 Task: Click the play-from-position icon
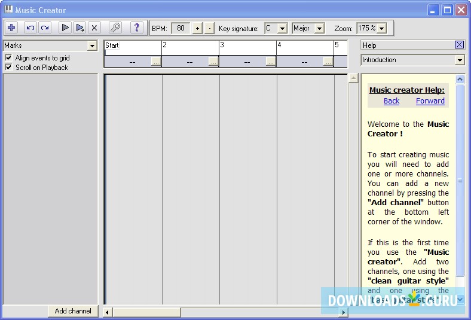[79, 28]
